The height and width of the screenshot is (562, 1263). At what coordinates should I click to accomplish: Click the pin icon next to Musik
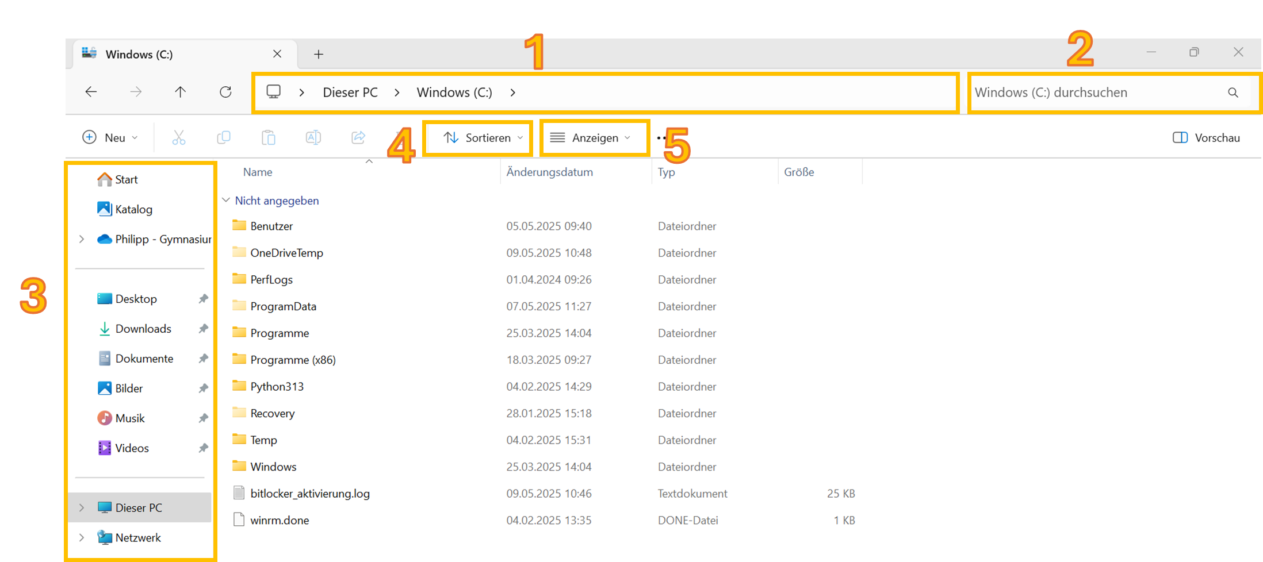click(x=203, y=418)
